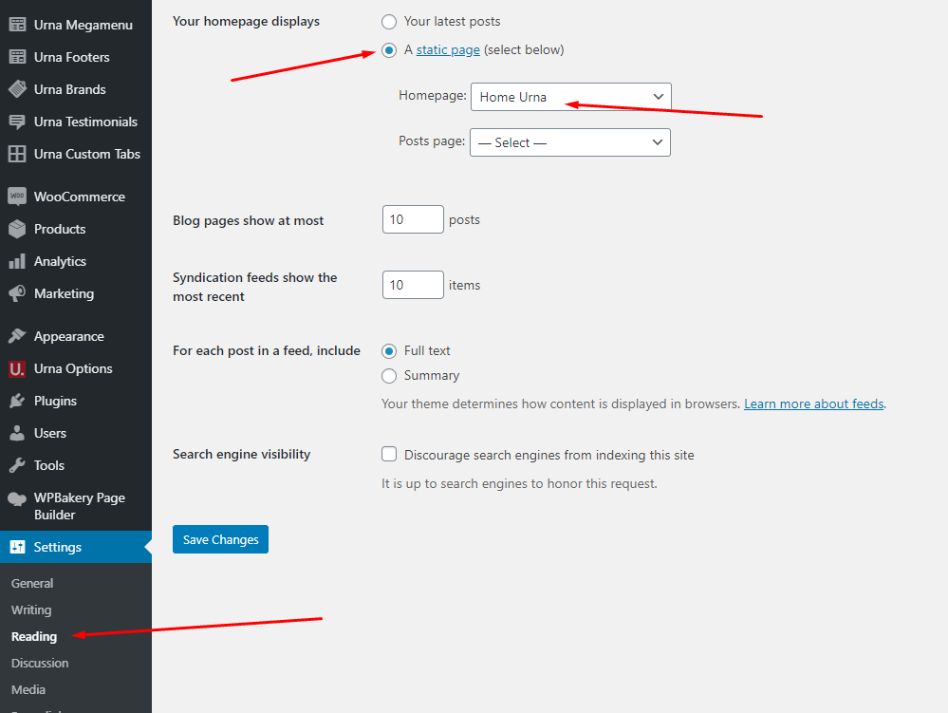
Task: Click the Urna Testimonials speech icon
Action: tap(17, 122)
